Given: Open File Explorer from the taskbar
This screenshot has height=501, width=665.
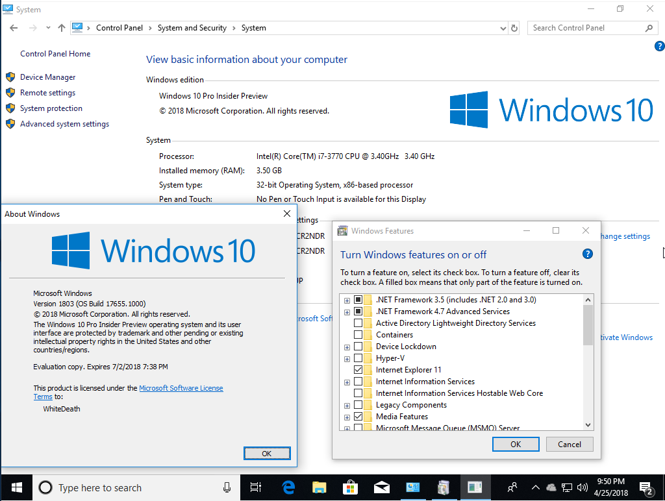Looking at the screenshot, I should [320, 488].
